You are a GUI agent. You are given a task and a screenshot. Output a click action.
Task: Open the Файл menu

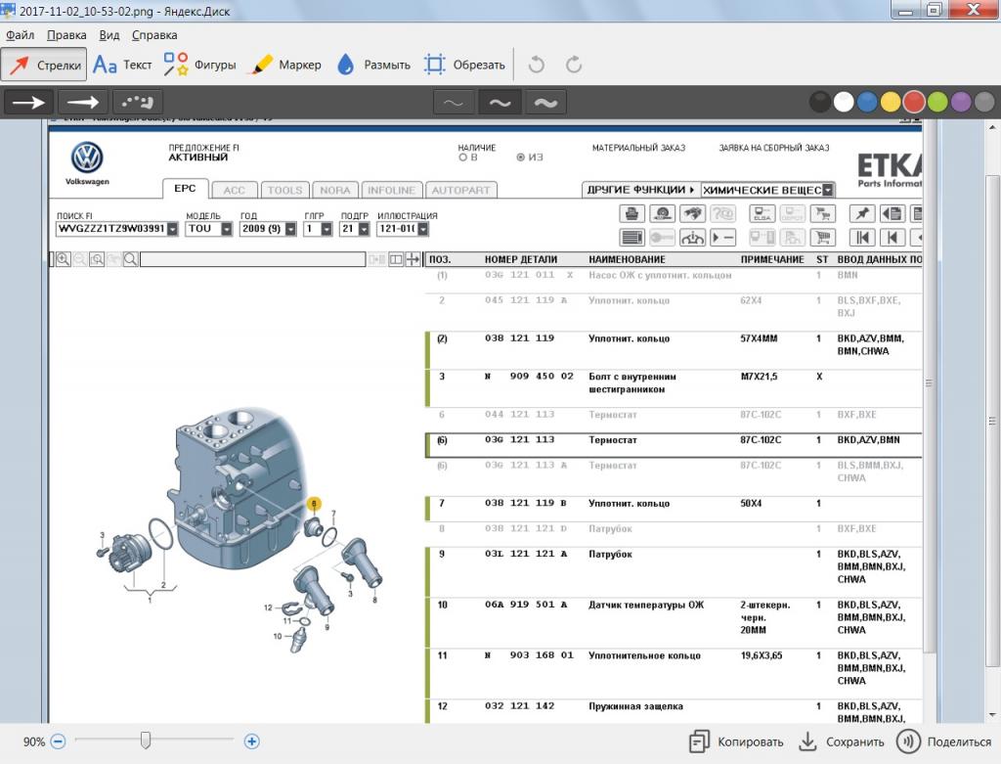click(x=20, y=35)
